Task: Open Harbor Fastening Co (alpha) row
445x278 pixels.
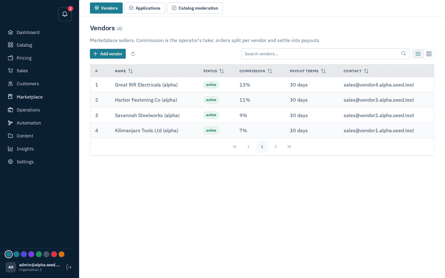Action: click(262, 100)
